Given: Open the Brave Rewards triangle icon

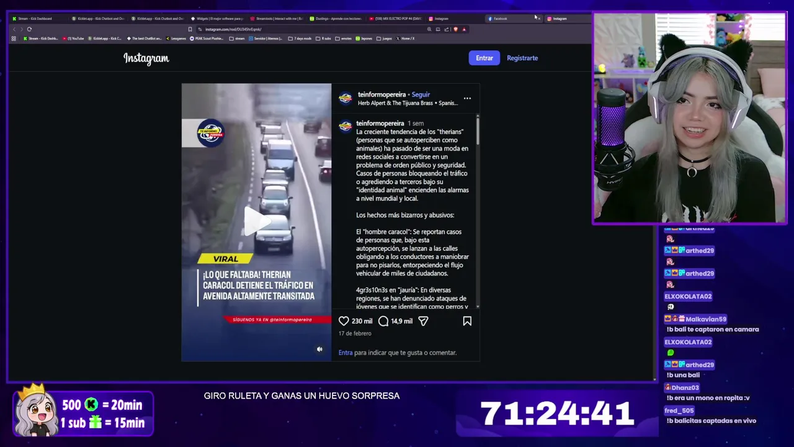Looking at the screenshot, I should click(x=464, y=29).
